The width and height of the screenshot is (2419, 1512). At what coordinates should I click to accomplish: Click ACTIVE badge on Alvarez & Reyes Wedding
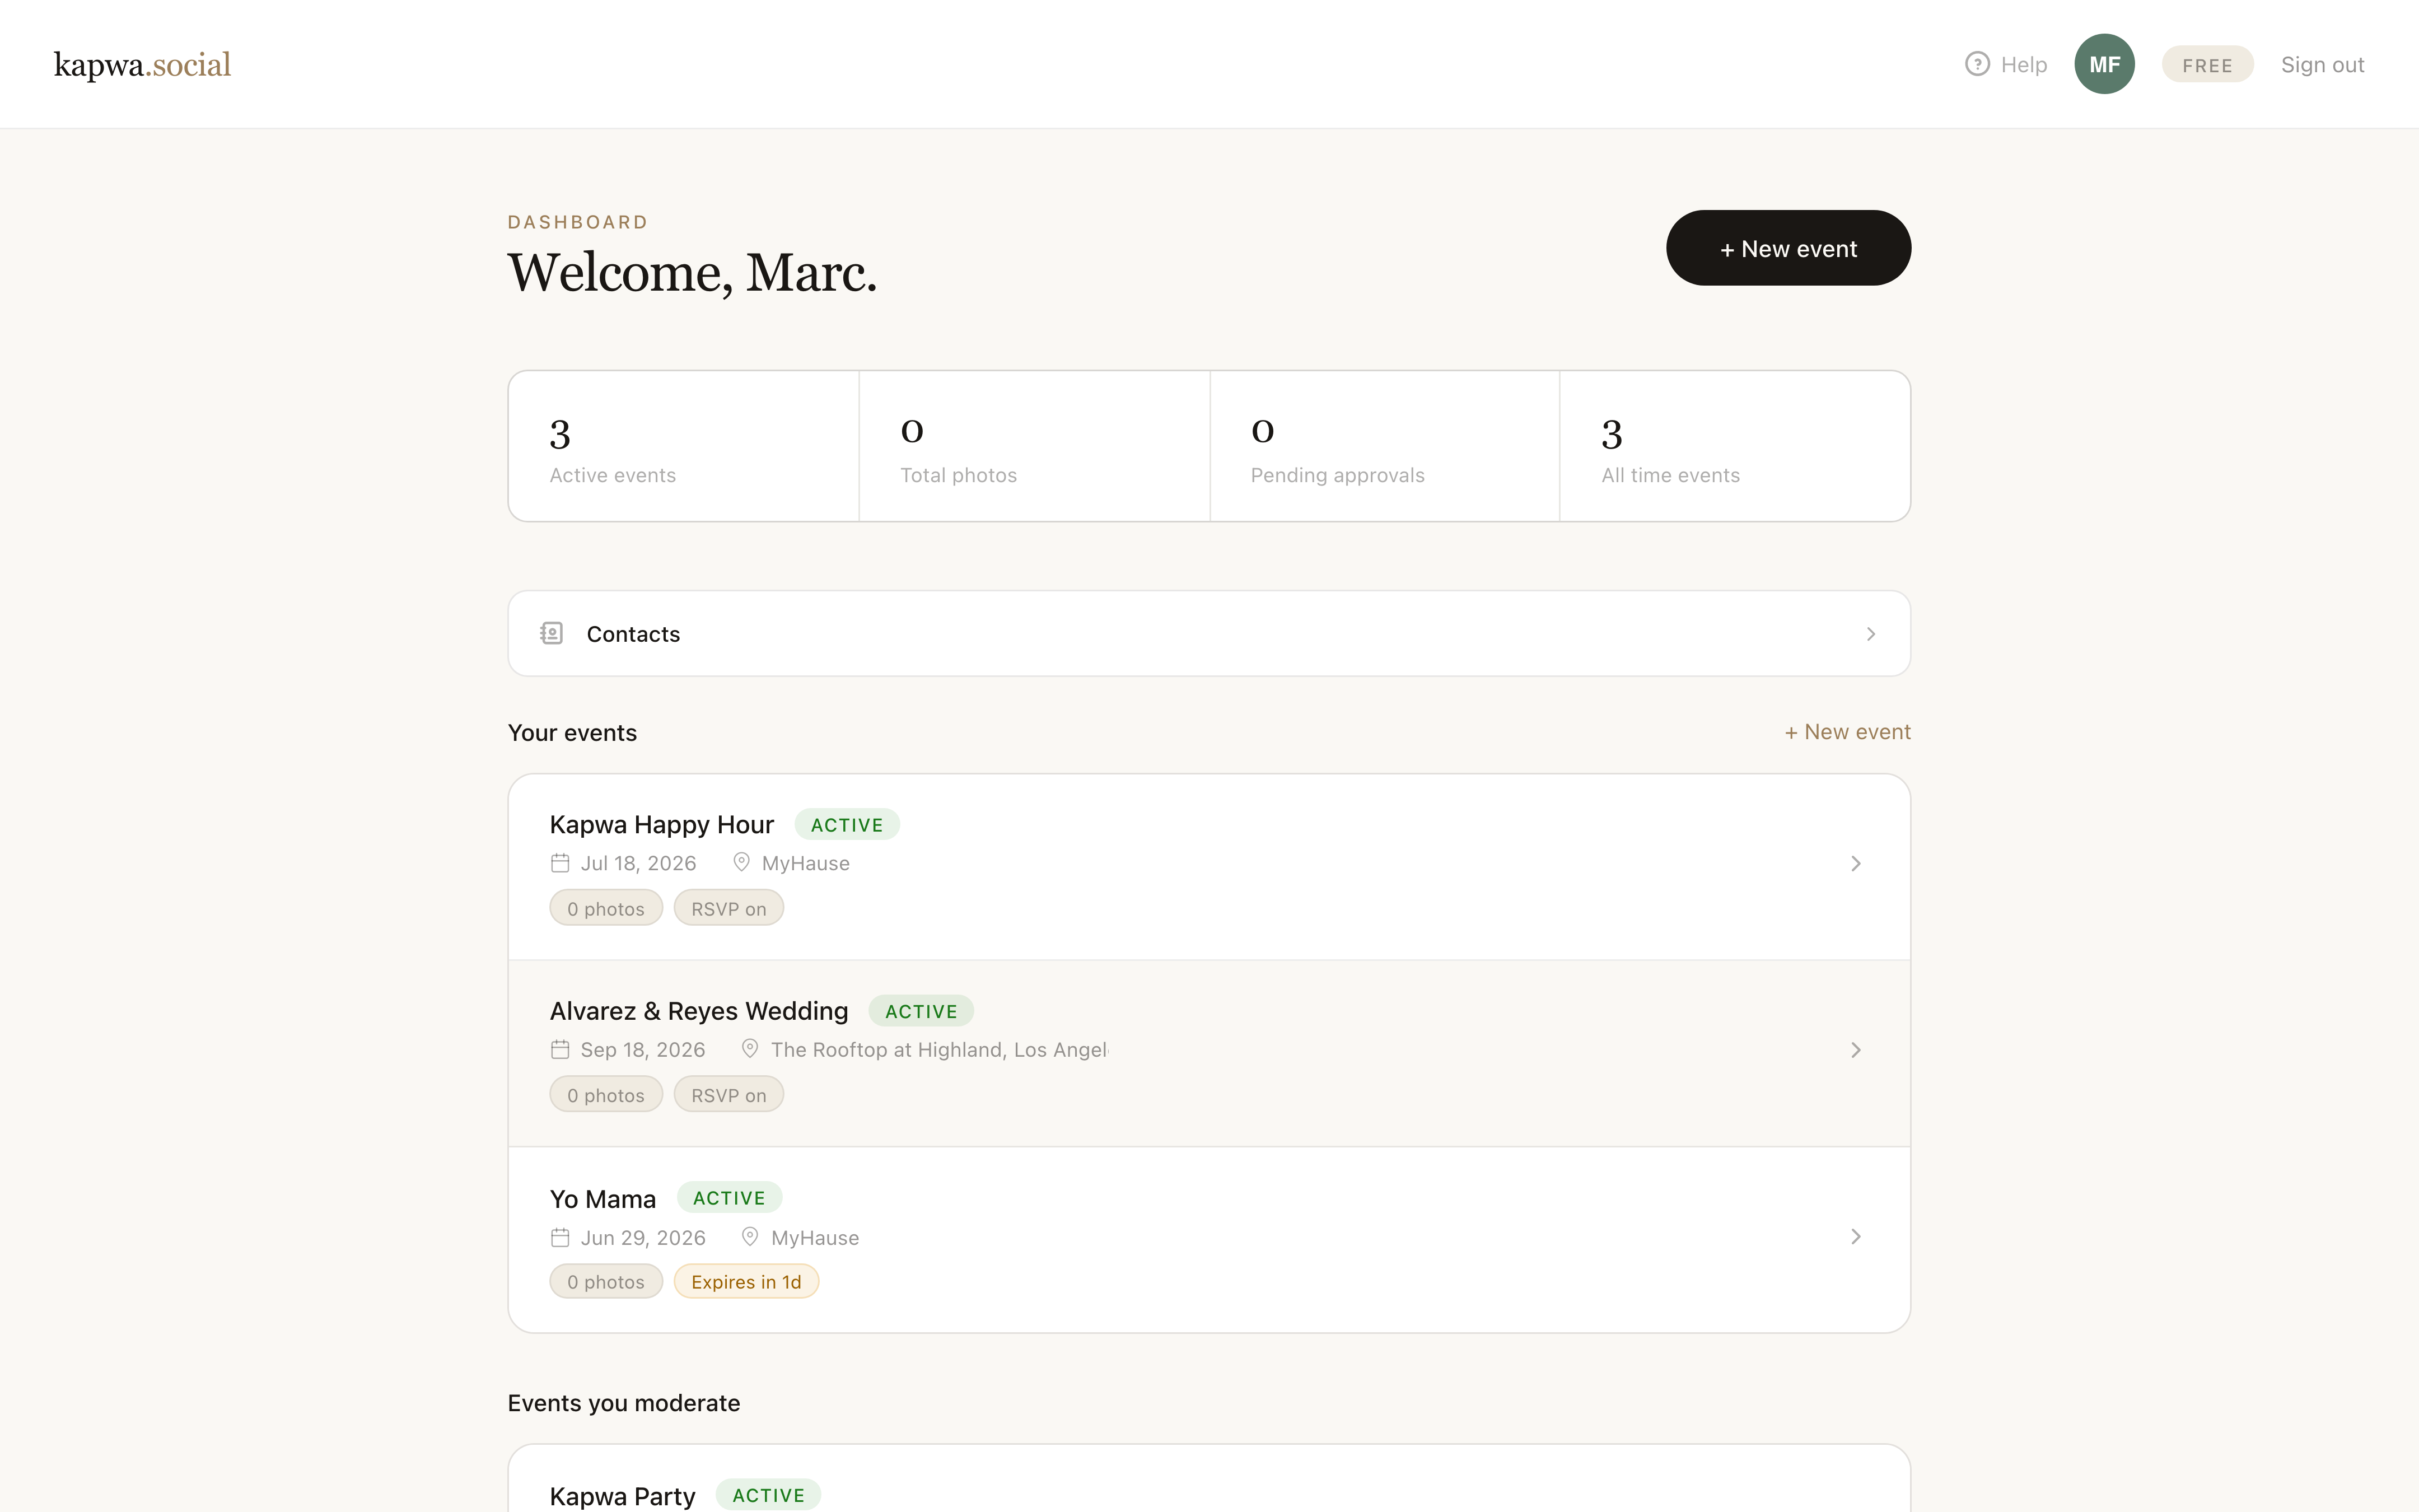pyautogui.click(x=921, y=1011)
